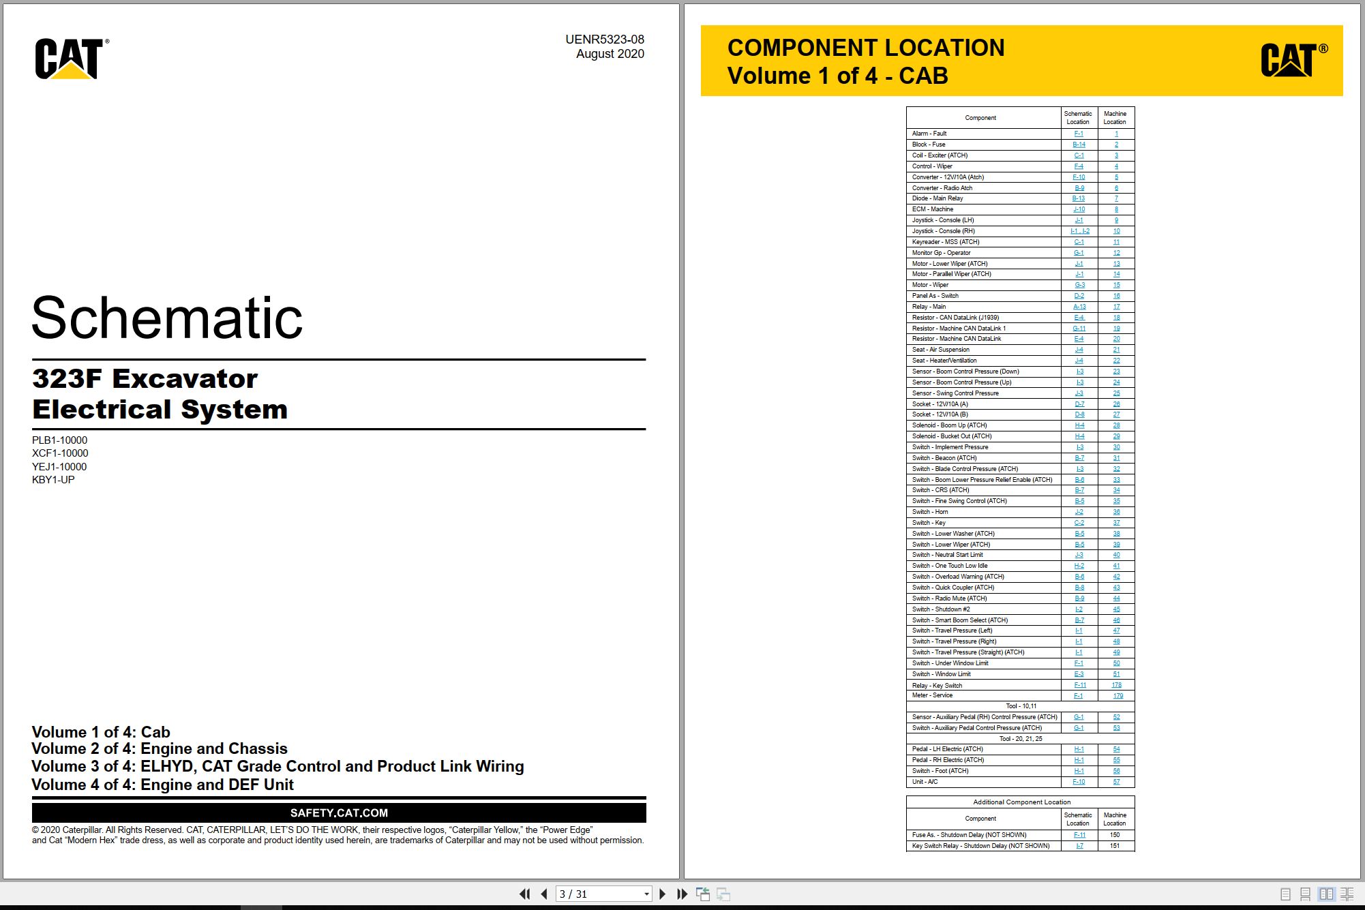Open schematic link A-13 for Relay - Main
Viewport: 1365px width, 910px height.
pyautogui.click(x=1079, y=307)
